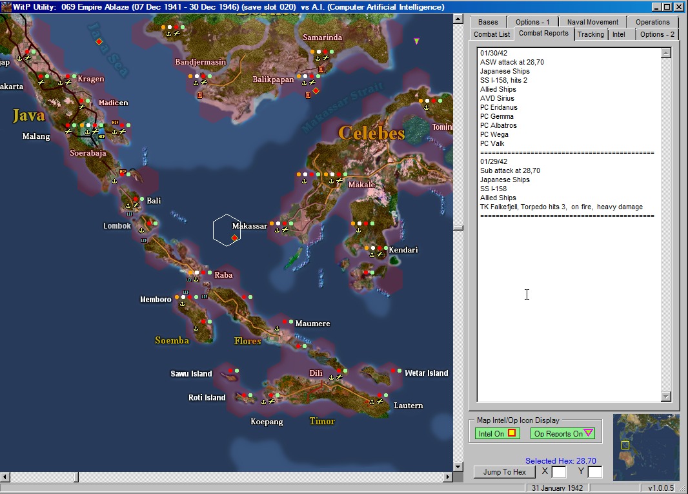Focus the X coordinate input field

click(x=558, y=472)
